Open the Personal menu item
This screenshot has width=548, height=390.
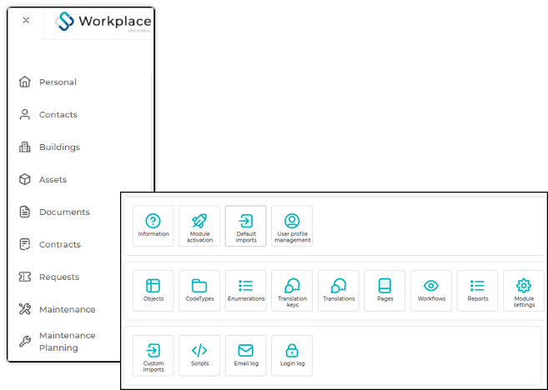click(x=58, y=82)
